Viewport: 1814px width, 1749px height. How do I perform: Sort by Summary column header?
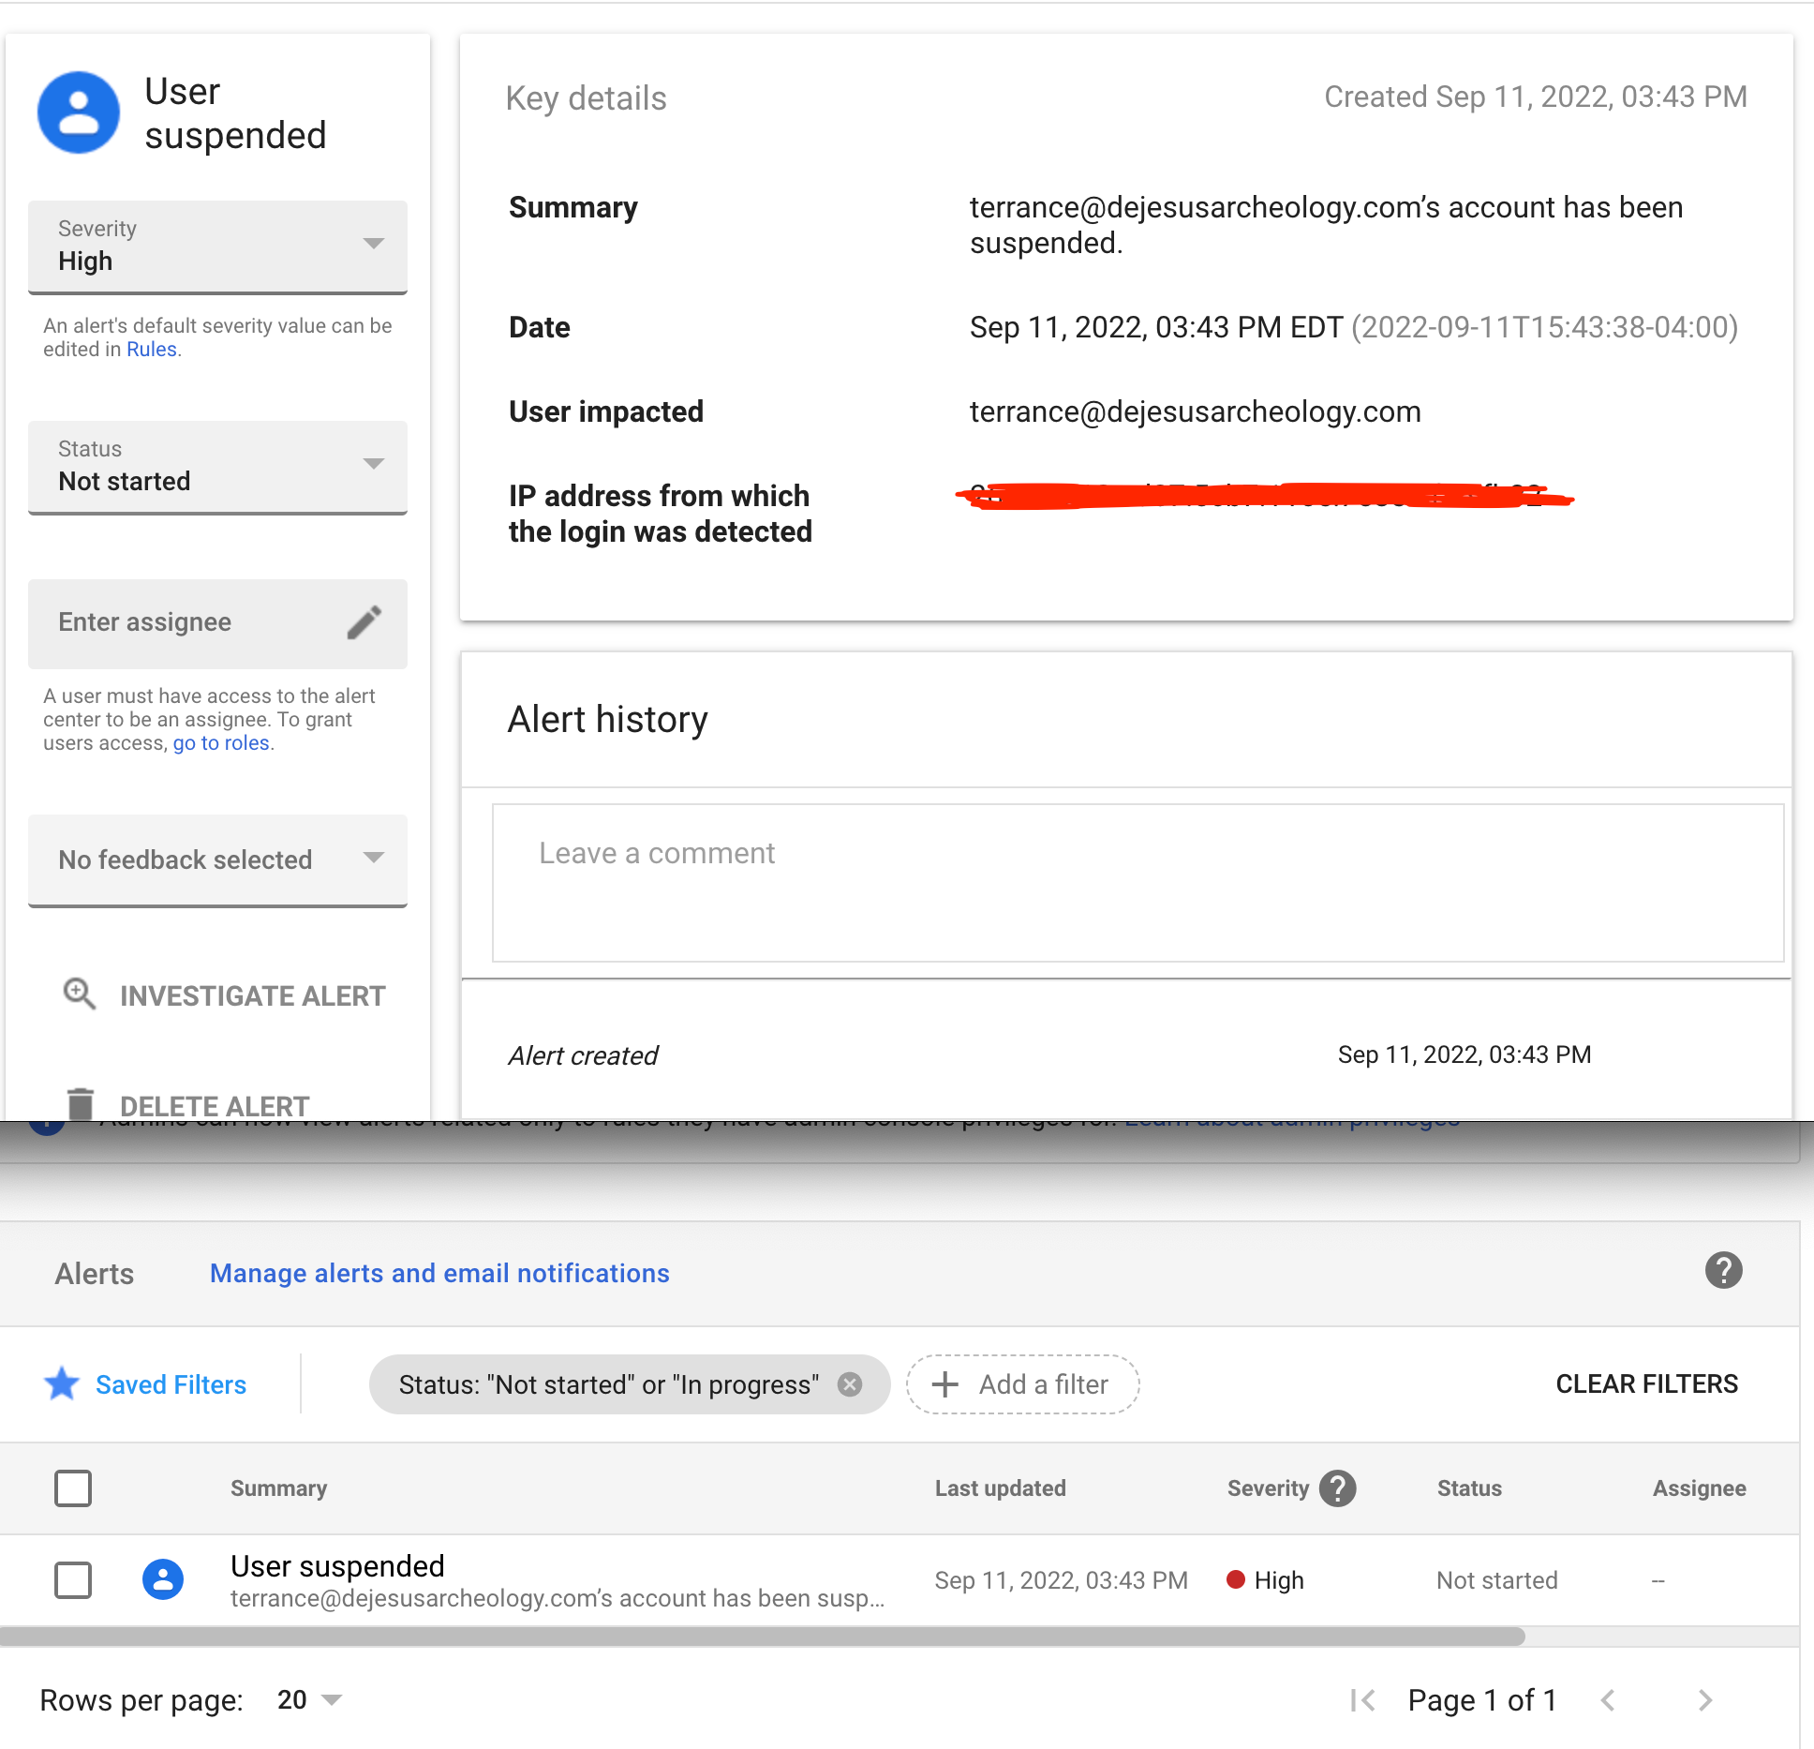point(278,1488)
